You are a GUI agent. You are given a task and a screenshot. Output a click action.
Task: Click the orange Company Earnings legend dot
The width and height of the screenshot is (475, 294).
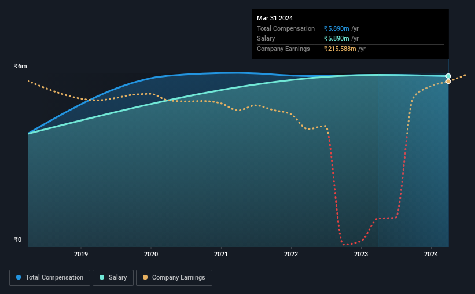[145, 277]
